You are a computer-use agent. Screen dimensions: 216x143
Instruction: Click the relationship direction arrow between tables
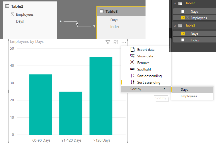coord(77,24)
